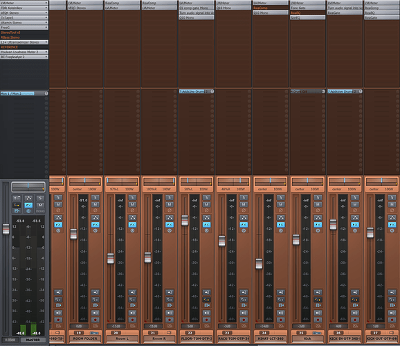Viewport: 400px width, 346px height.
Task: Toggle phase invert on Room L track
Action: click(x=132, y=210)
